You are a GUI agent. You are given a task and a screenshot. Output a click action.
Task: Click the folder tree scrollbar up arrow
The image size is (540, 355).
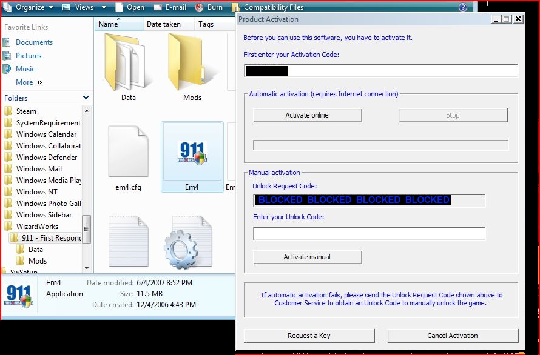point(86,111)
